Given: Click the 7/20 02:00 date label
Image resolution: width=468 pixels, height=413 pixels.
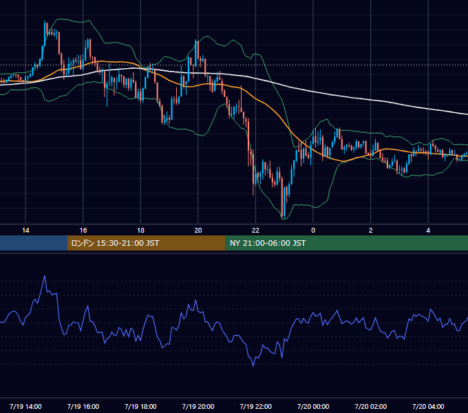Looking at the screenshot, I should (371, 406).
